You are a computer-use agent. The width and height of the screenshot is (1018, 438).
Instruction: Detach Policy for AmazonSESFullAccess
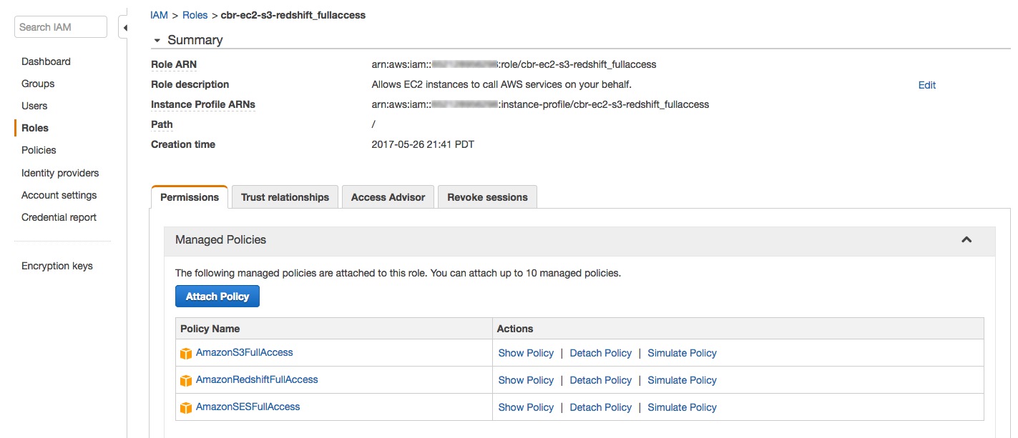(601, 407)
